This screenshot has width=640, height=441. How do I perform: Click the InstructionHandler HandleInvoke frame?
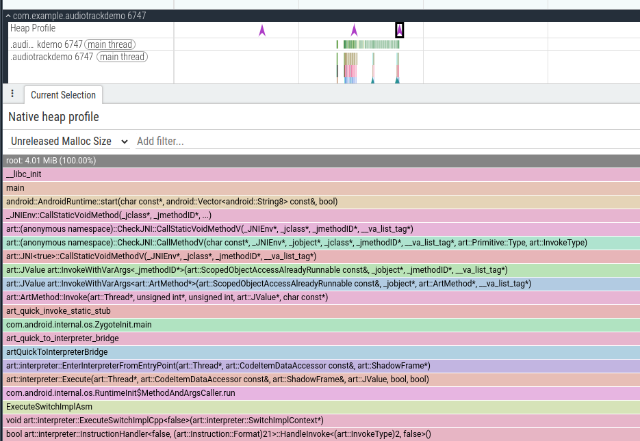[x=321, y=434]
